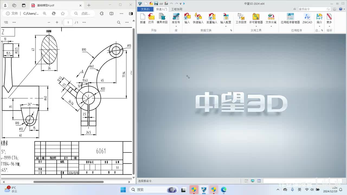Open a new Edge tab
Screen dimensions: 347x195
89,5
